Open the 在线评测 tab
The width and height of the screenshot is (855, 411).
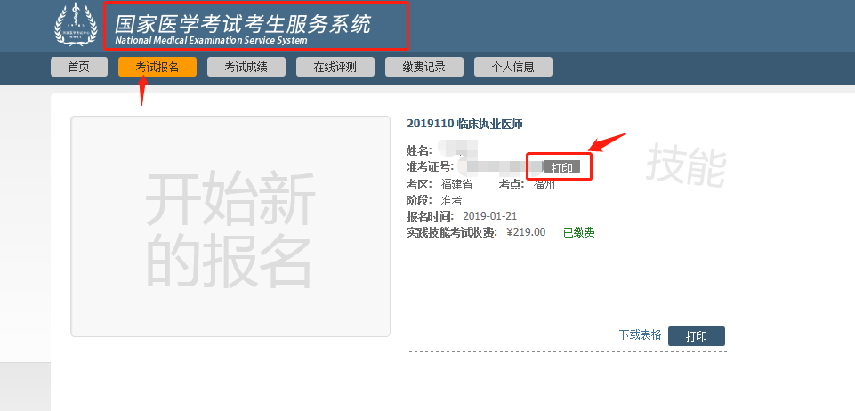(x=335, y=67)
